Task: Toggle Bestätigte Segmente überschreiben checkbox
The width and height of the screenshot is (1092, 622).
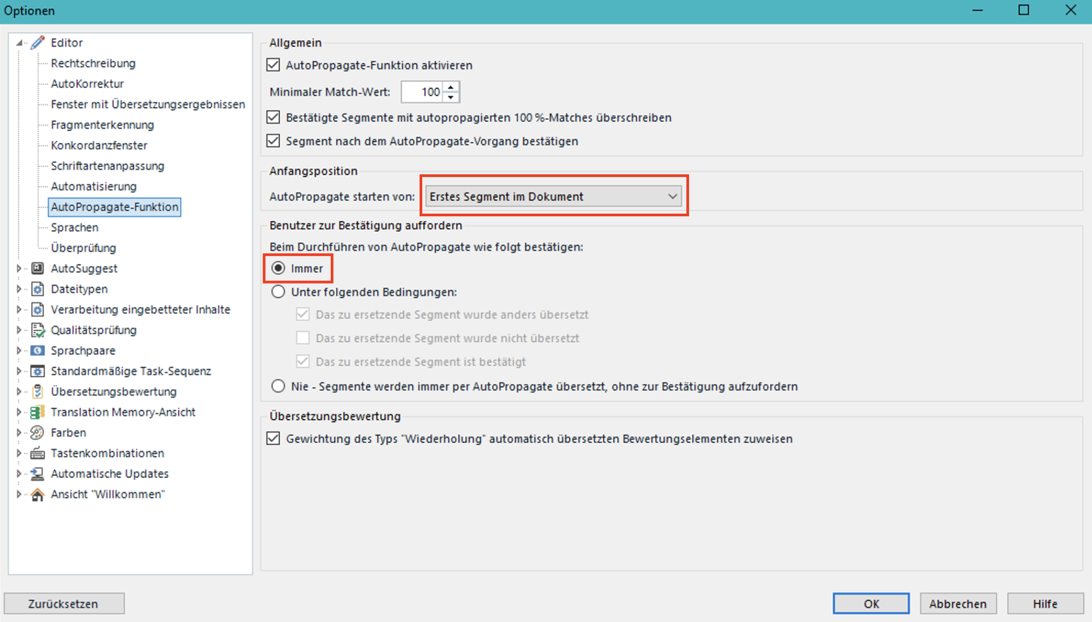Action: 273,117
